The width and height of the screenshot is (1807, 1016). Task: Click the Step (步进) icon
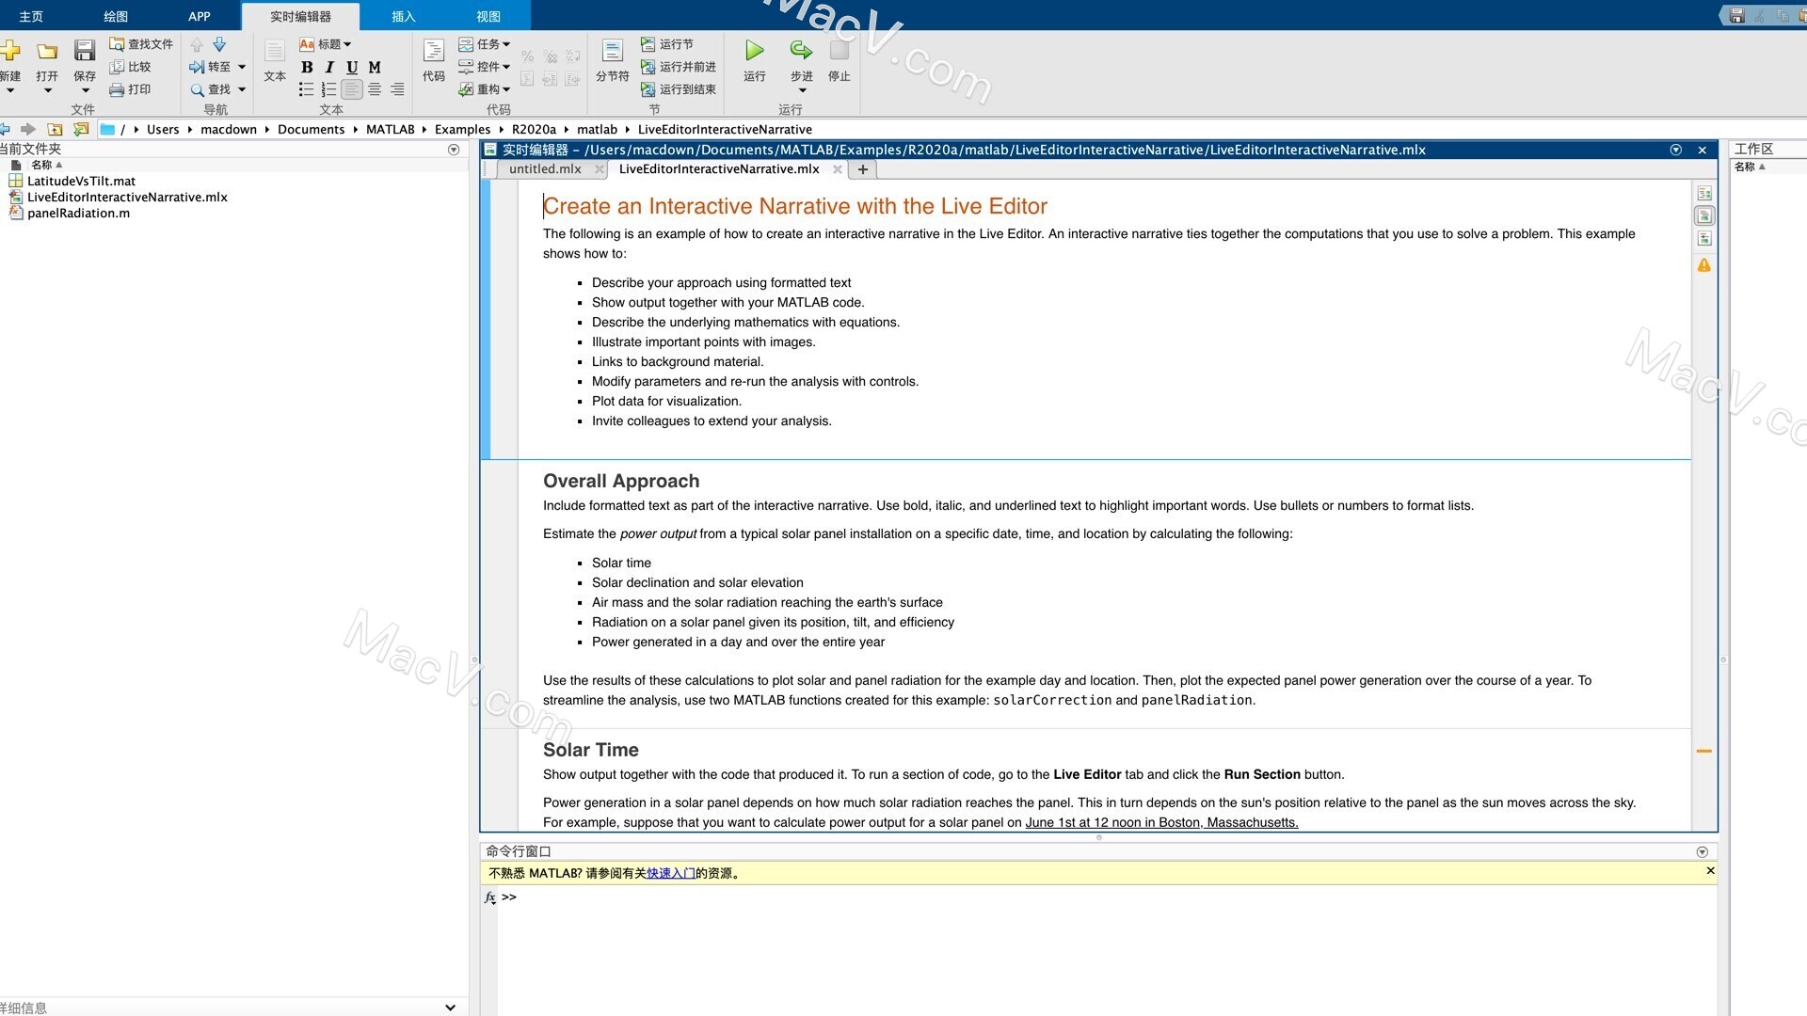[x=801, y=51]
